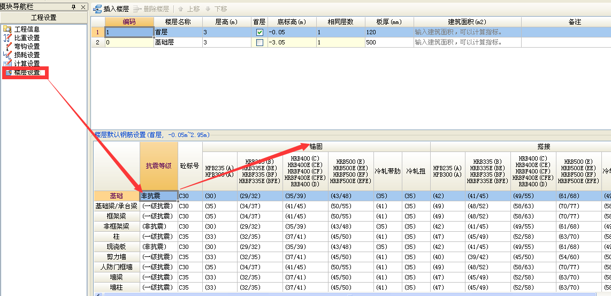Select row number 1 header
Image resolution: width=611 pixels, height=296 pixels.
[98, 32]
